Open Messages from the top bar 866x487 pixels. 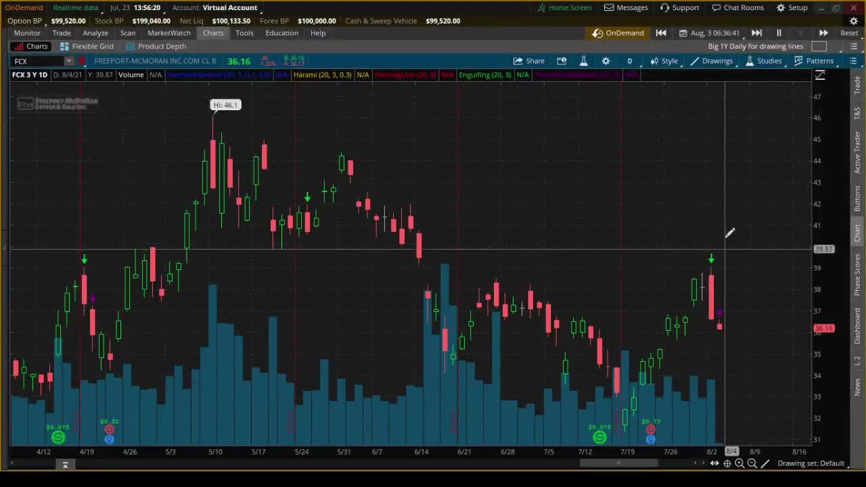(626, 7)
